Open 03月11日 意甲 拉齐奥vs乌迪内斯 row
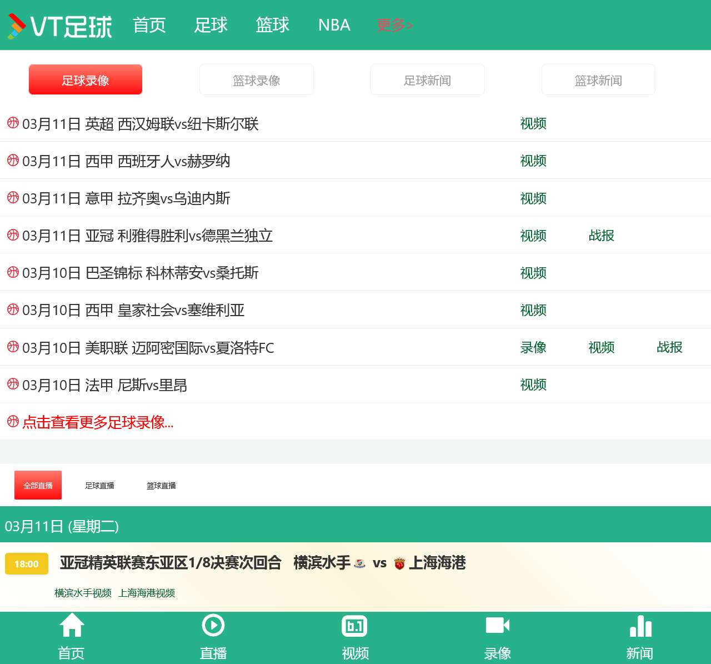711x664 pixels. 126,198
